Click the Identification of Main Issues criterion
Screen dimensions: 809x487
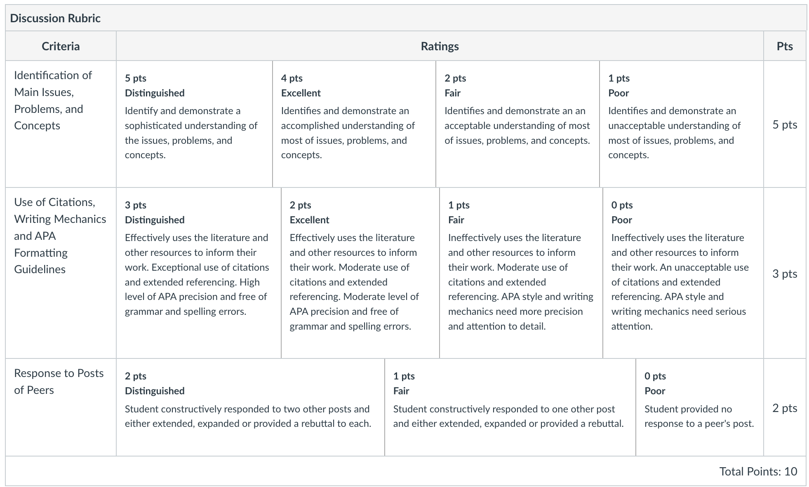[x=53, y=101]
